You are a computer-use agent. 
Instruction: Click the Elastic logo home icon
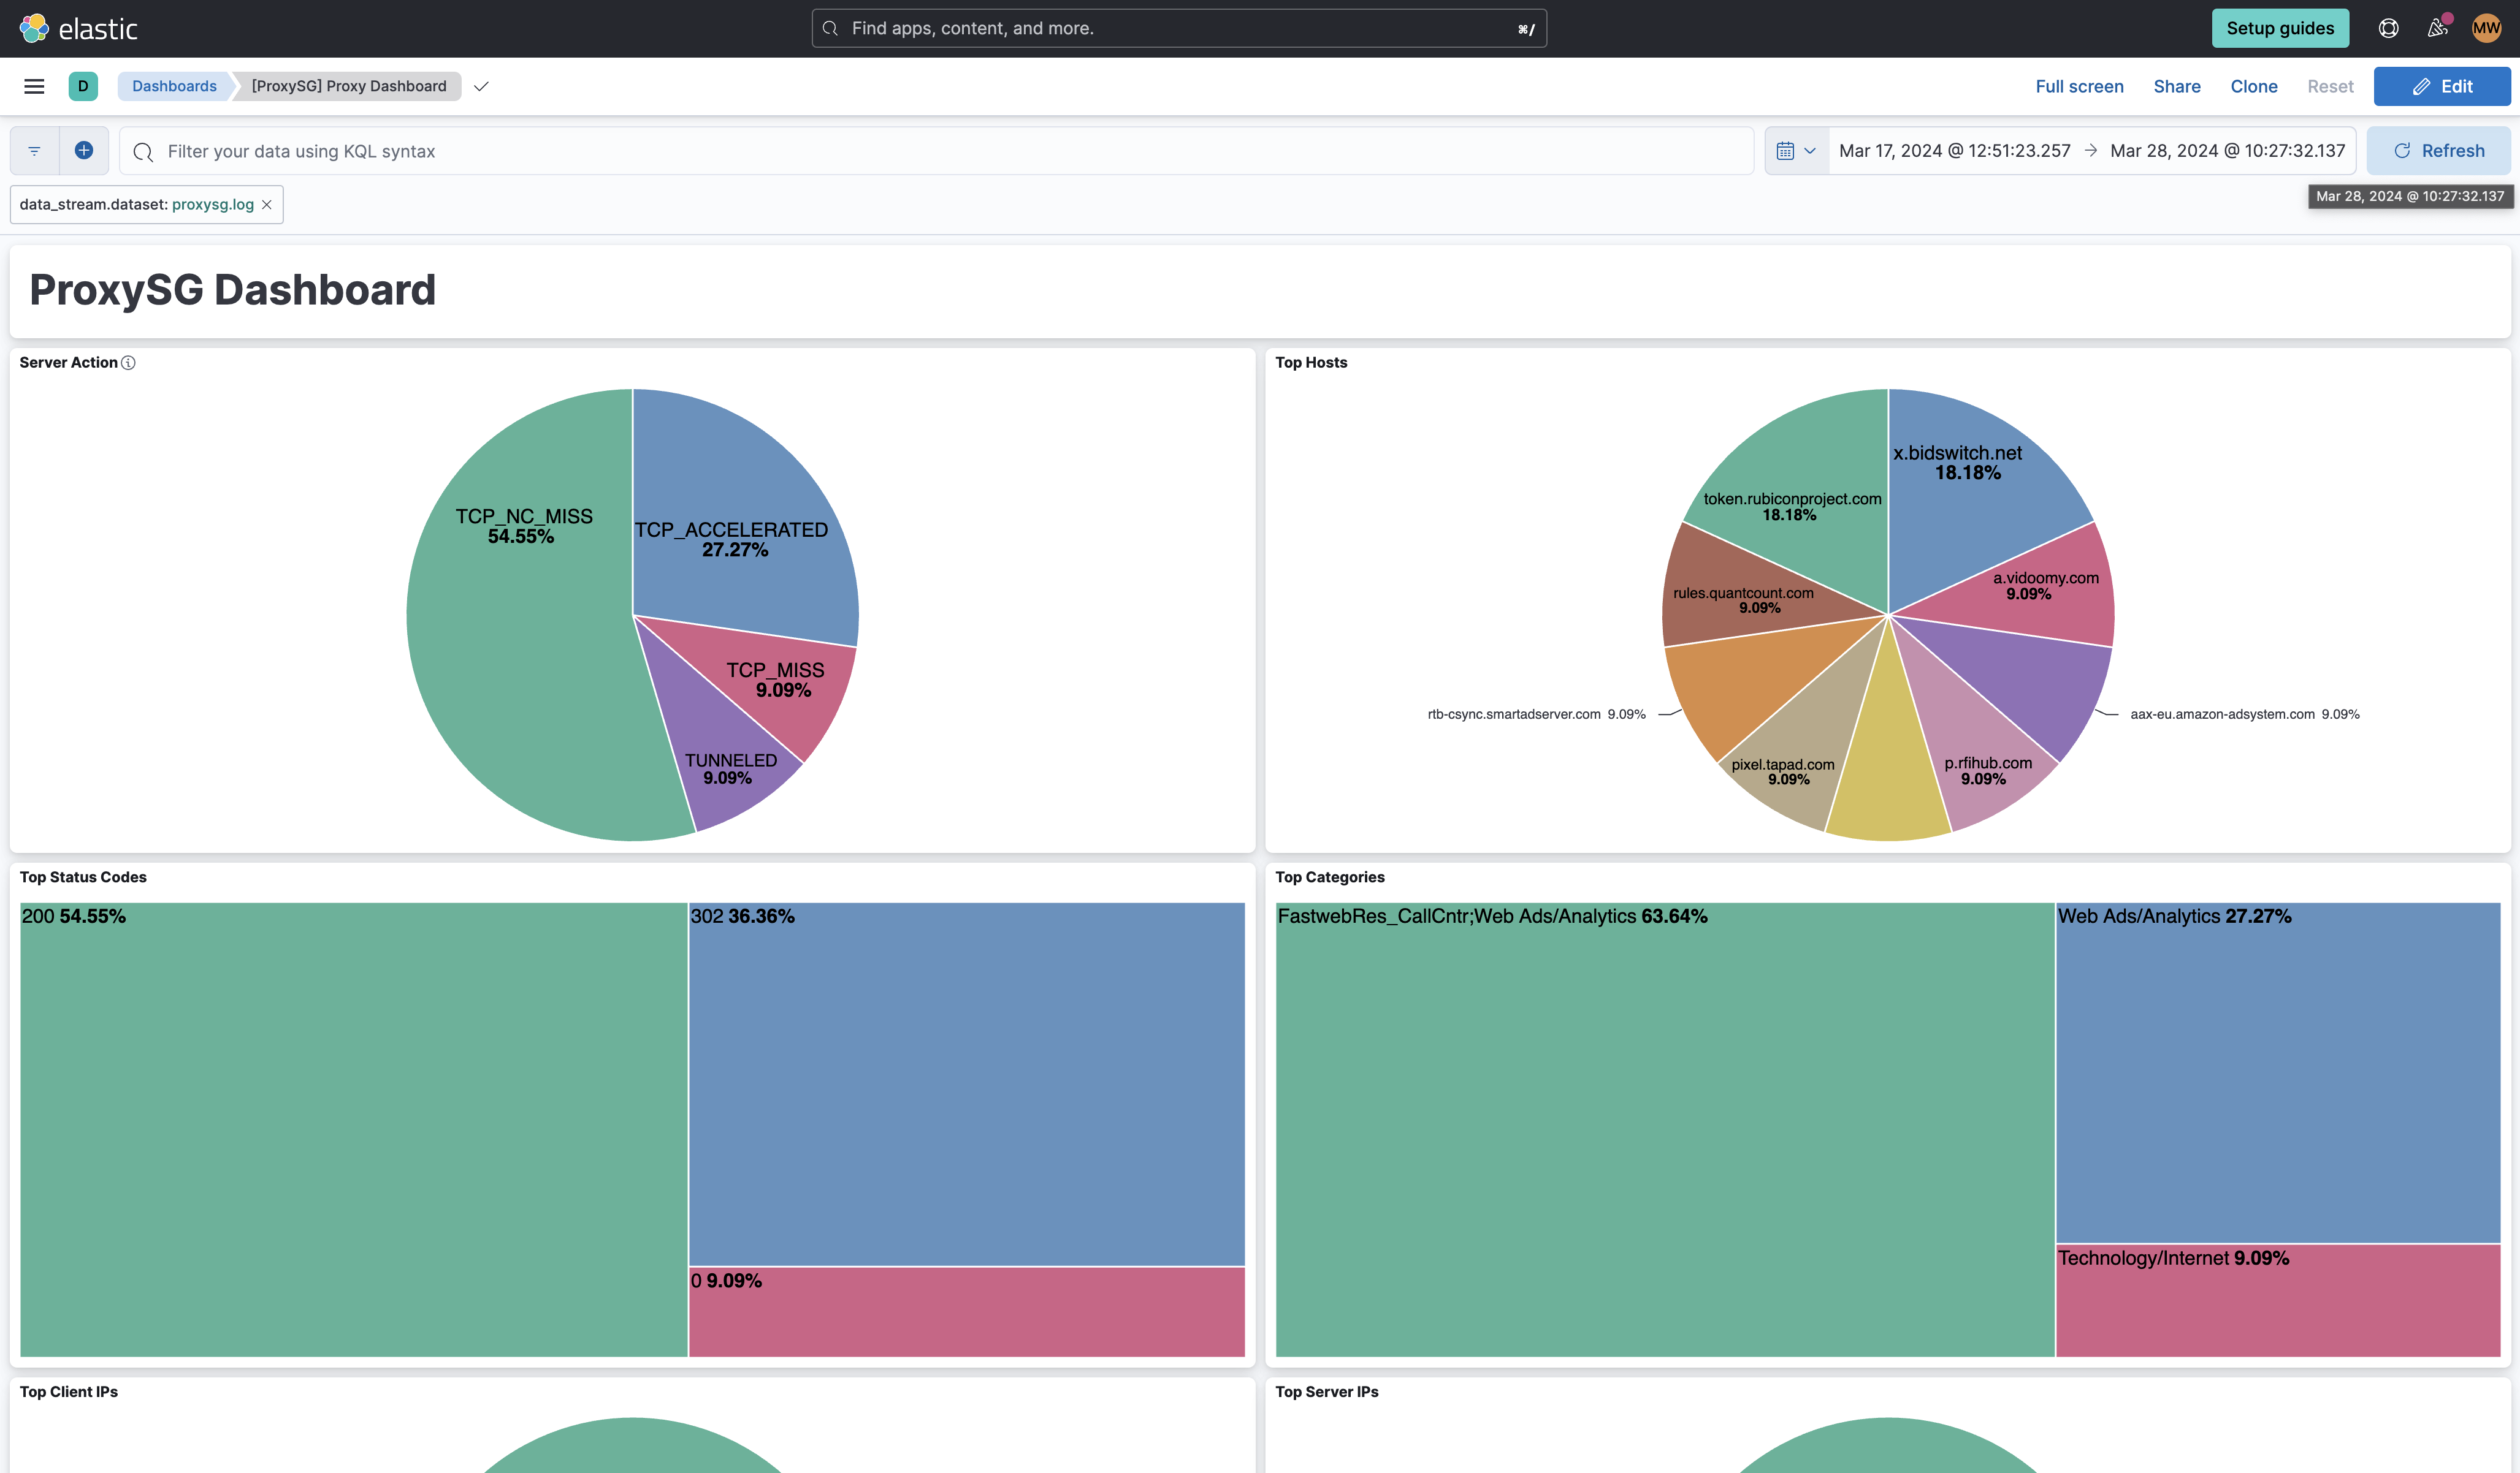[34, 28]
